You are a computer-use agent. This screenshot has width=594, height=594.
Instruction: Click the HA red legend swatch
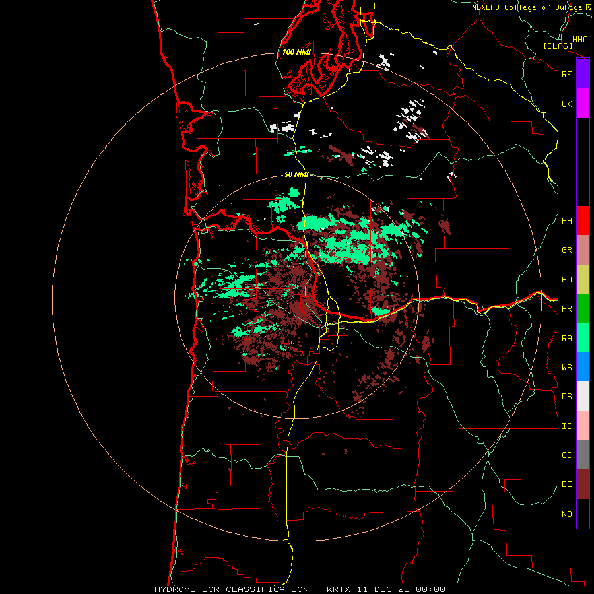(x=583, y=220)
